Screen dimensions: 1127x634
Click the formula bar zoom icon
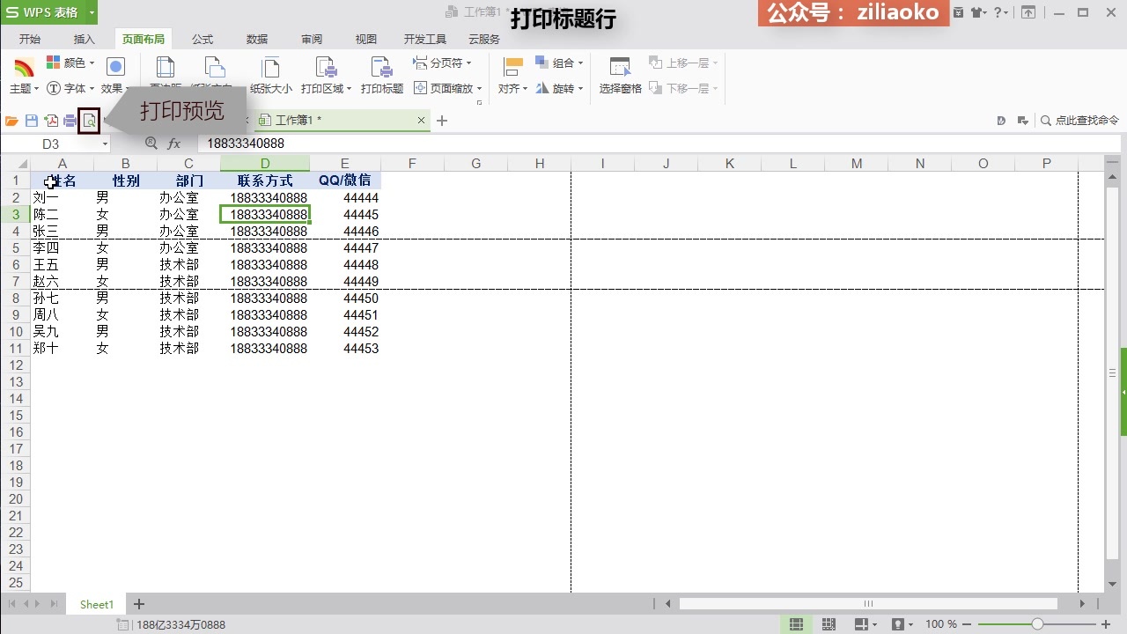(x=151, y=144)
